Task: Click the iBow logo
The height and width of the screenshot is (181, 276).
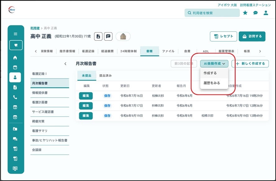Action: [12, 10]
